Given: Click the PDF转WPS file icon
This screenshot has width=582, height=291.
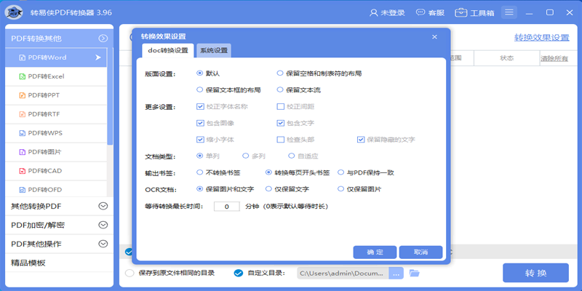Looking at the screenshot, I should [x=22, y=133].
